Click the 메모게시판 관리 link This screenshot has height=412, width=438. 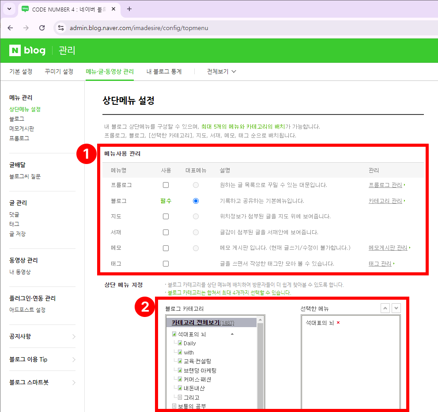coord(388,248)
